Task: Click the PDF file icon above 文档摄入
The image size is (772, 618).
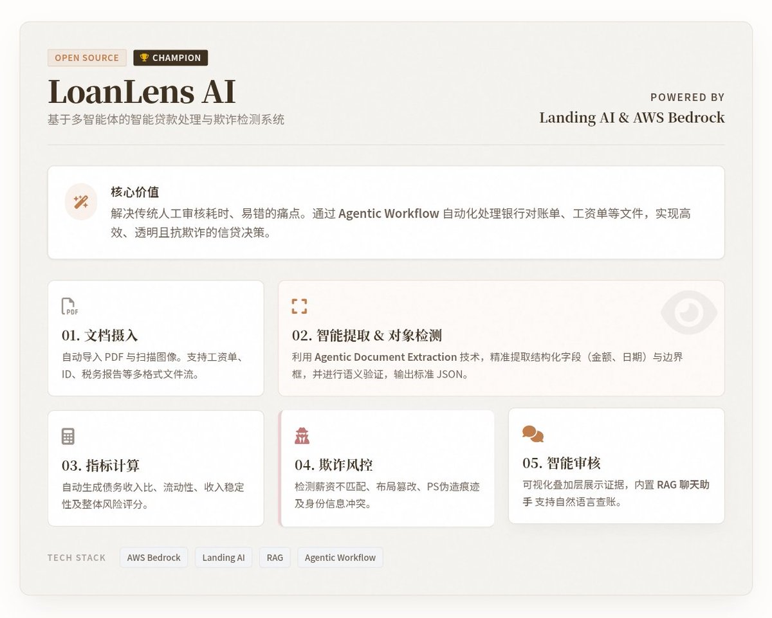Action: [69, 307]
